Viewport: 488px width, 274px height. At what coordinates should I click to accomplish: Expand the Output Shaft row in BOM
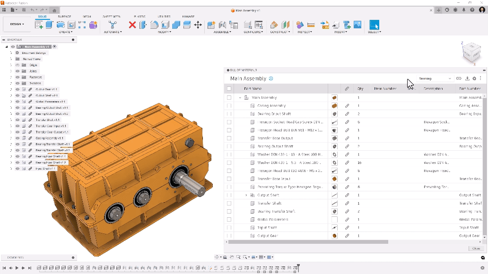coord(246,195)
